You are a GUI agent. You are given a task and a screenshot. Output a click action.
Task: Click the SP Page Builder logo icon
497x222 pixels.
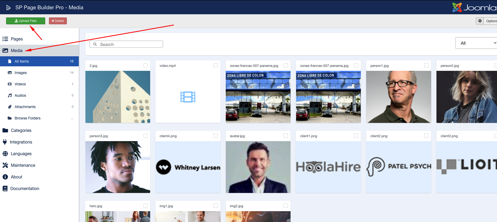coord(8,7)
